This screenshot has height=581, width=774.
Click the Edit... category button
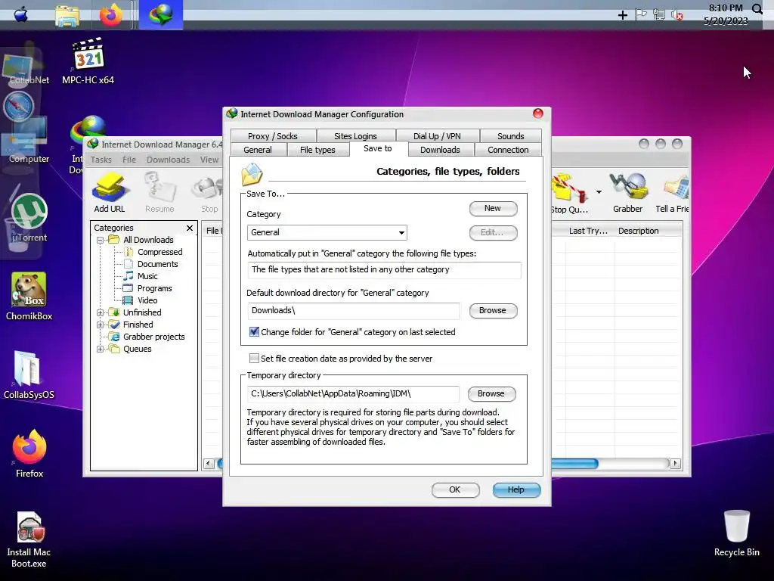[493, 233]
